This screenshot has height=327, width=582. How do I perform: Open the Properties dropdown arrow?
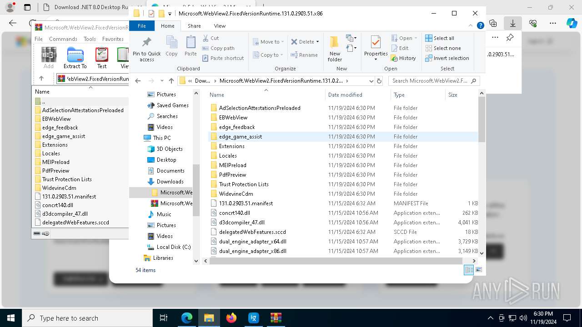[376, 59]
